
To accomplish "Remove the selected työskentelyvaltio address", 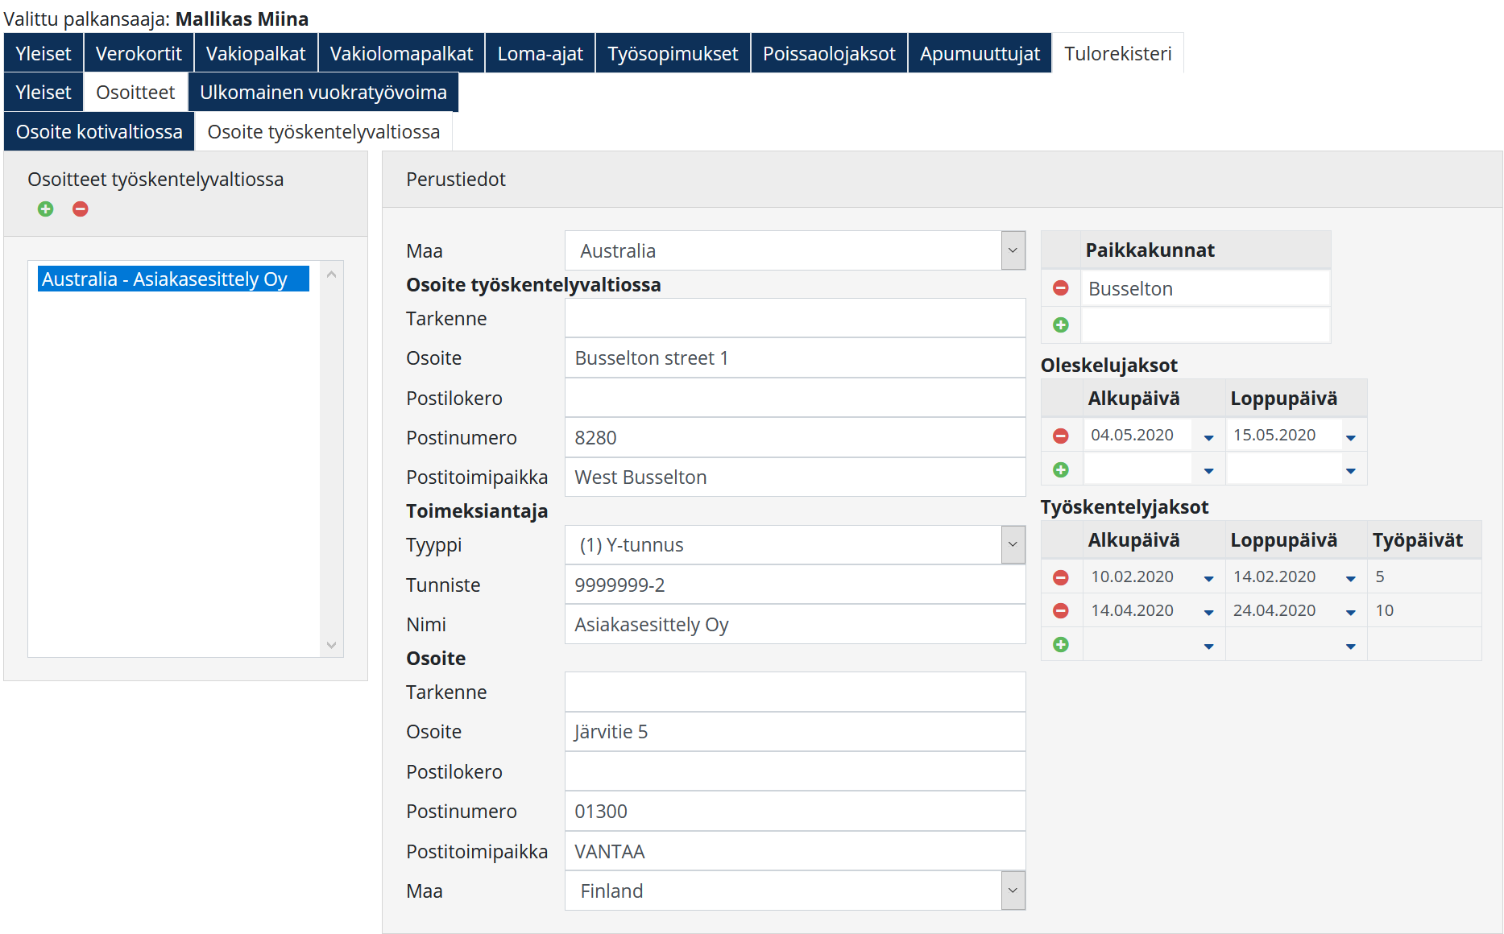I will coord(81,209).
